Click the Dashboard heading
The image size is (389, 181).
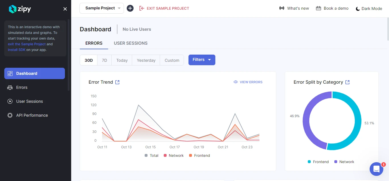coord(95,29)
